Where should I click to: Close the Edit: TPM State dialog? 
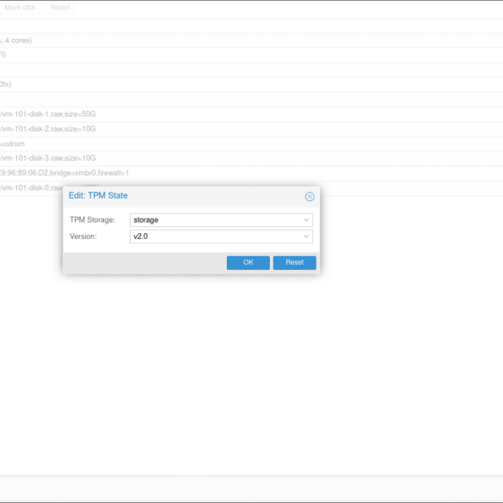point(310,196)
